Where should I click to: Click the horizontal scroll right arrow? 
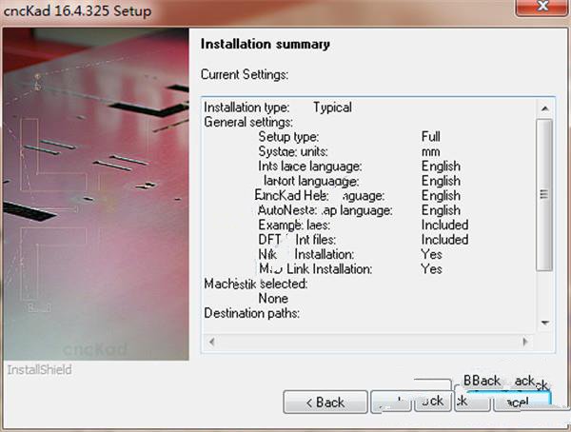(525, 342)
